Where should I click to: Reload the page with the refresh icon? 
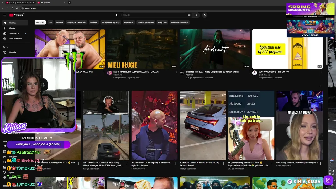tap(12, 8)
